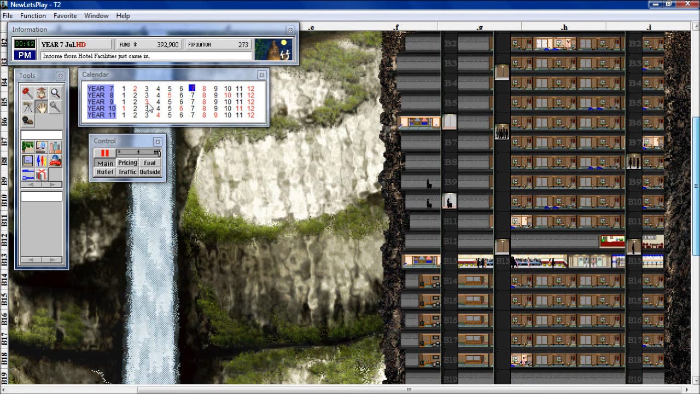Close the Calendar panel
The height and width of the screenshot is (394, 700).
pyautogui.click(x=261, y=75)
